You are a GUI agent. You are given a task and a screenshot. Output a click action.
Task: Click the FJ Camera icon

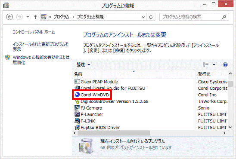pyautogui.click(x=77, y=108)
